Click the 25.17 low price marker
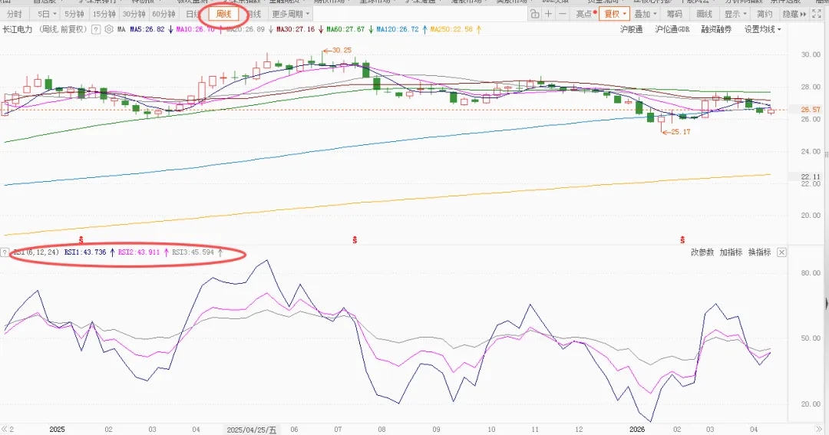This screenshot has width=829, height=435. 677,132
